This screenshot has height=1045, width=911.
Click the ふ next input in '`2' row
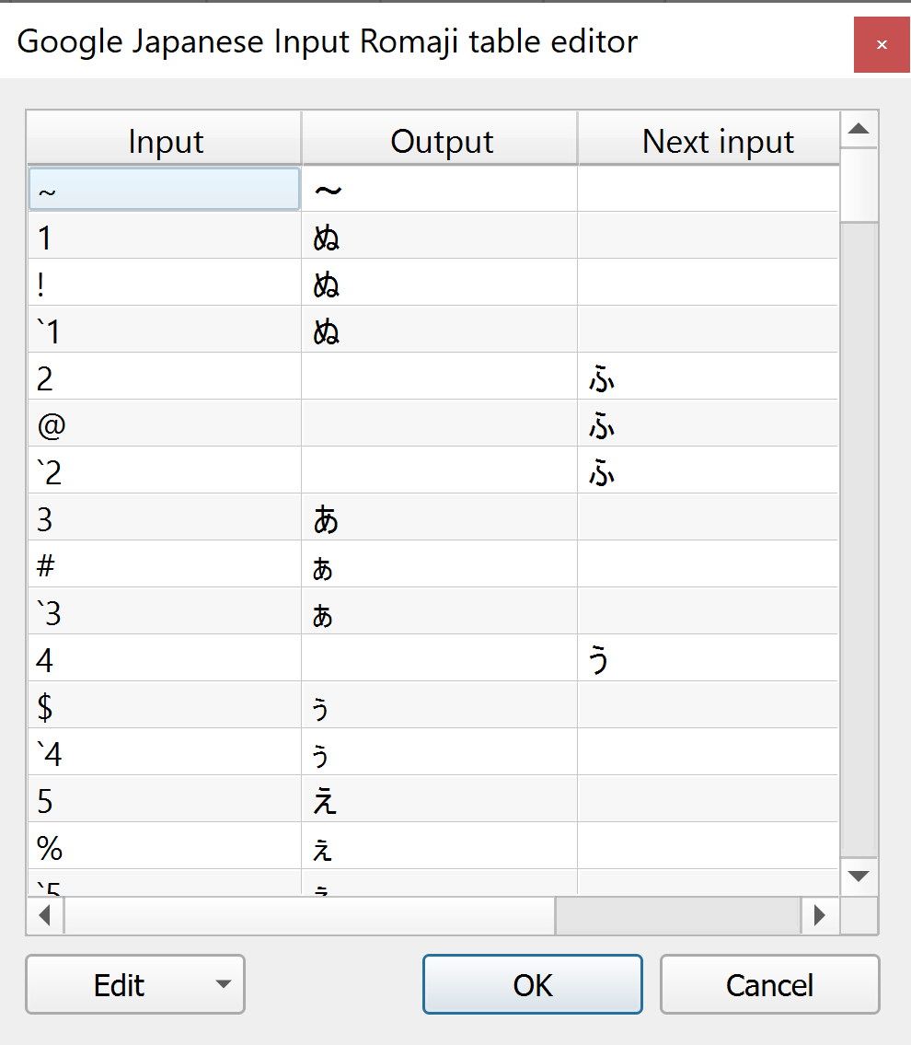708,470
